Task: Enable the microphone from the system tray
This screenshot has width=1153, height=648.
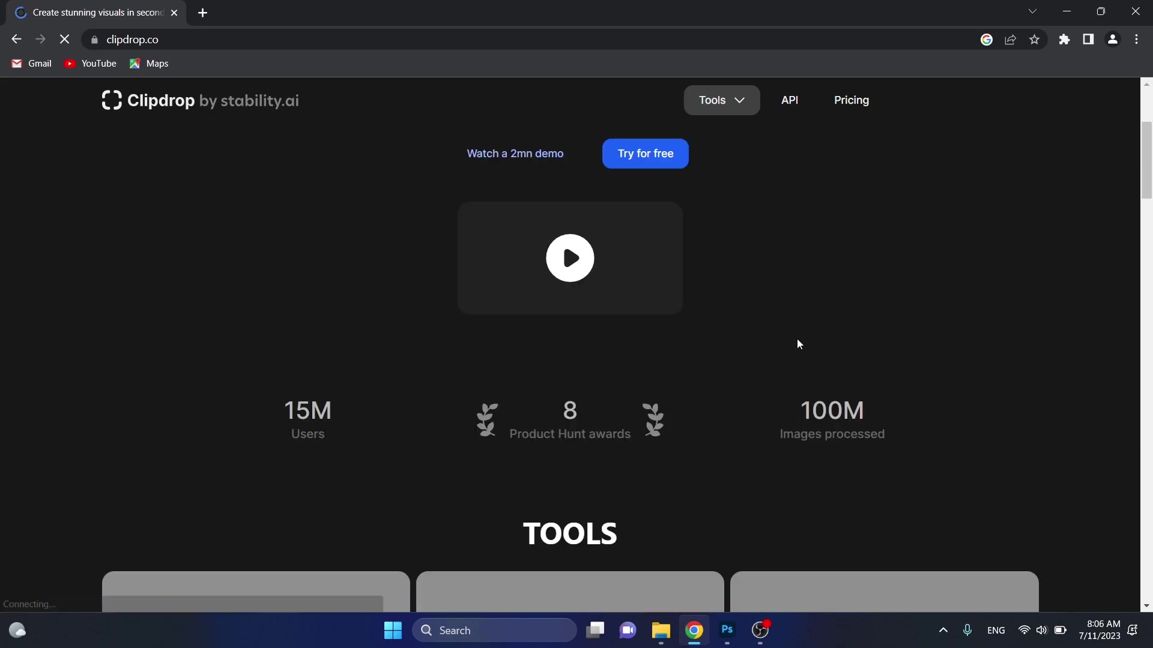Action: click(967, 631)
